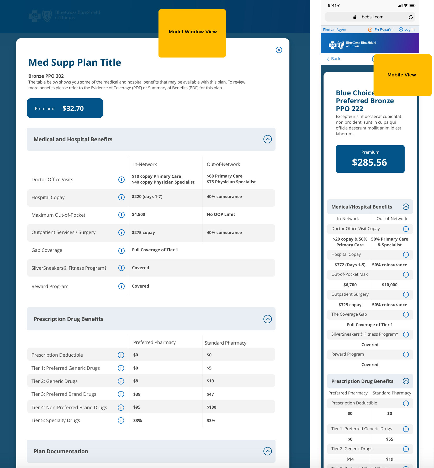This screenshot has height=468, width=434.
Task: Click the '$100' Tier 4 standard pharmacy cell
Action: pos(211,407)
